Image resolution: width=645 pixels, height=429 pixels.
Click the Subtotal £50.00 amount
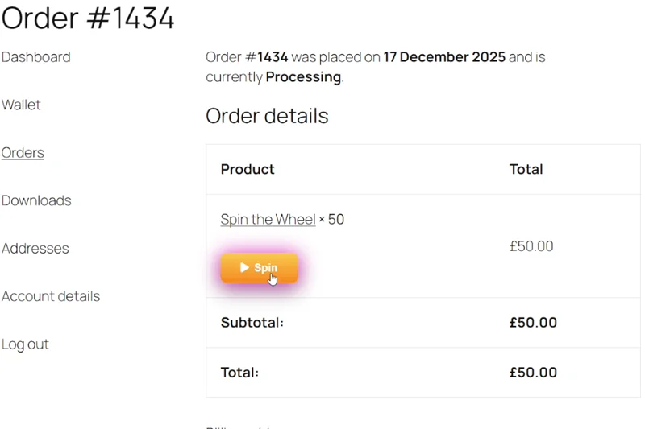(533, 323)
